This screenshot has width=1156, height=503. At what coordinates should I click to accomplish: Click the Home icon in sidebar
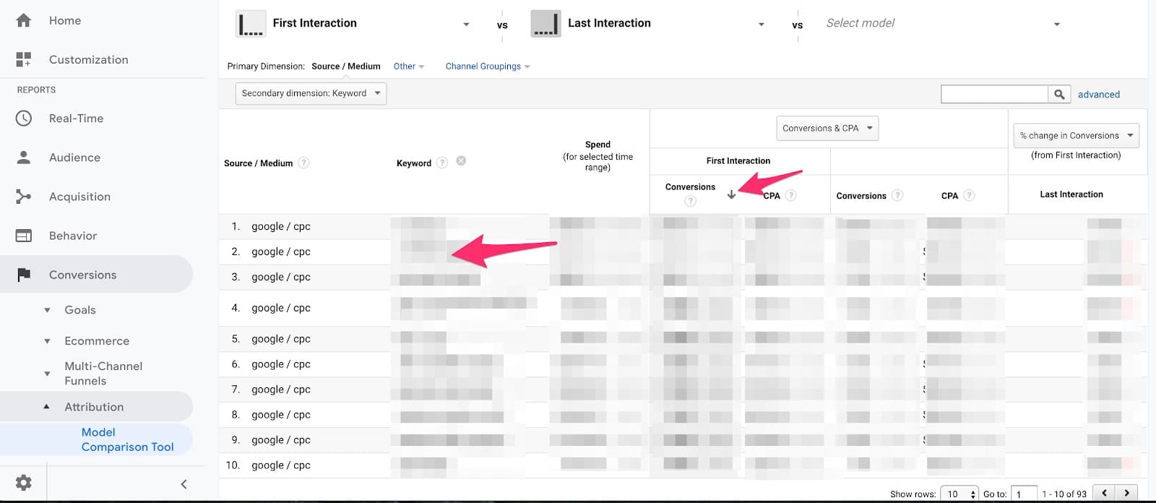[x=24, y=21]
